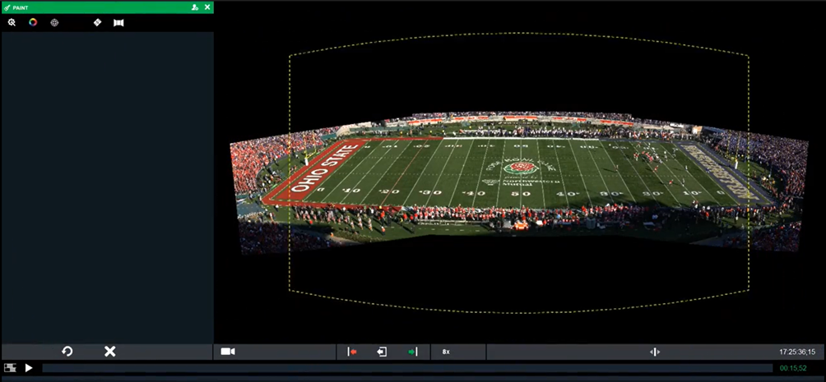The height and width of the screenshot is (382, 826).
Task: Click on the playback timeline scrub bar
Action: 407,368
